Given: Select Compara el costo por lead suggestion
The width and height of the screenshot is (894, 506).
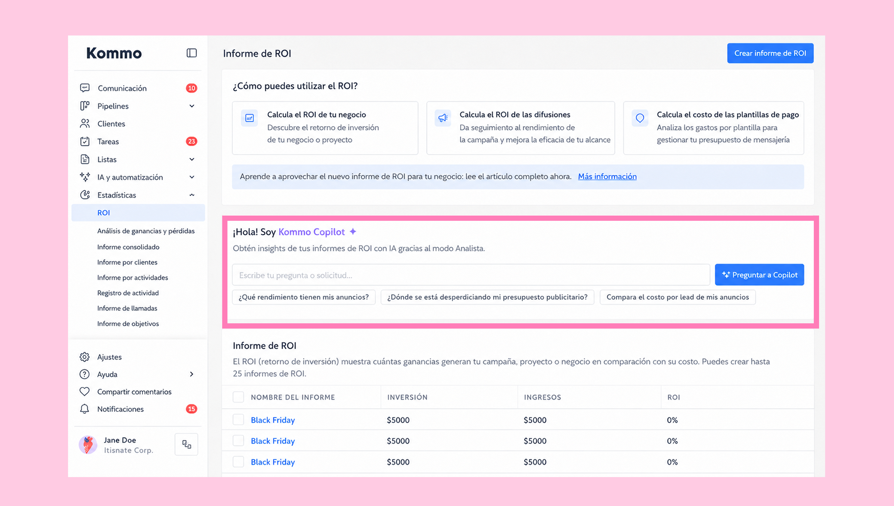Looking at the screenshot, I should (677, 297).
